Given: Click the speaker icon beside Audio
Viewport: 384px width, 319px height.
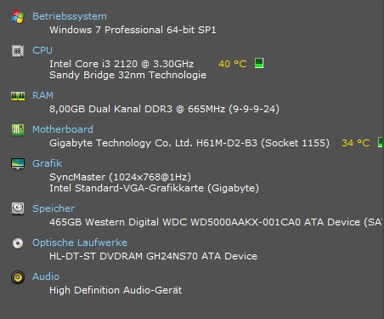Looking at the screenshot, I should 18,277.
